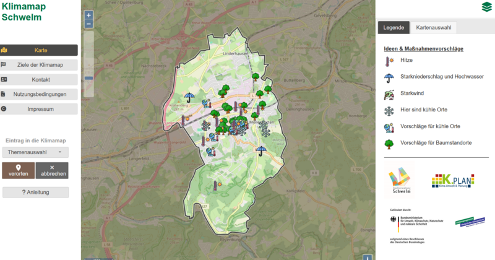
Task: Click the Starkniederschlag umbrella legend icon
Action: 389,77
